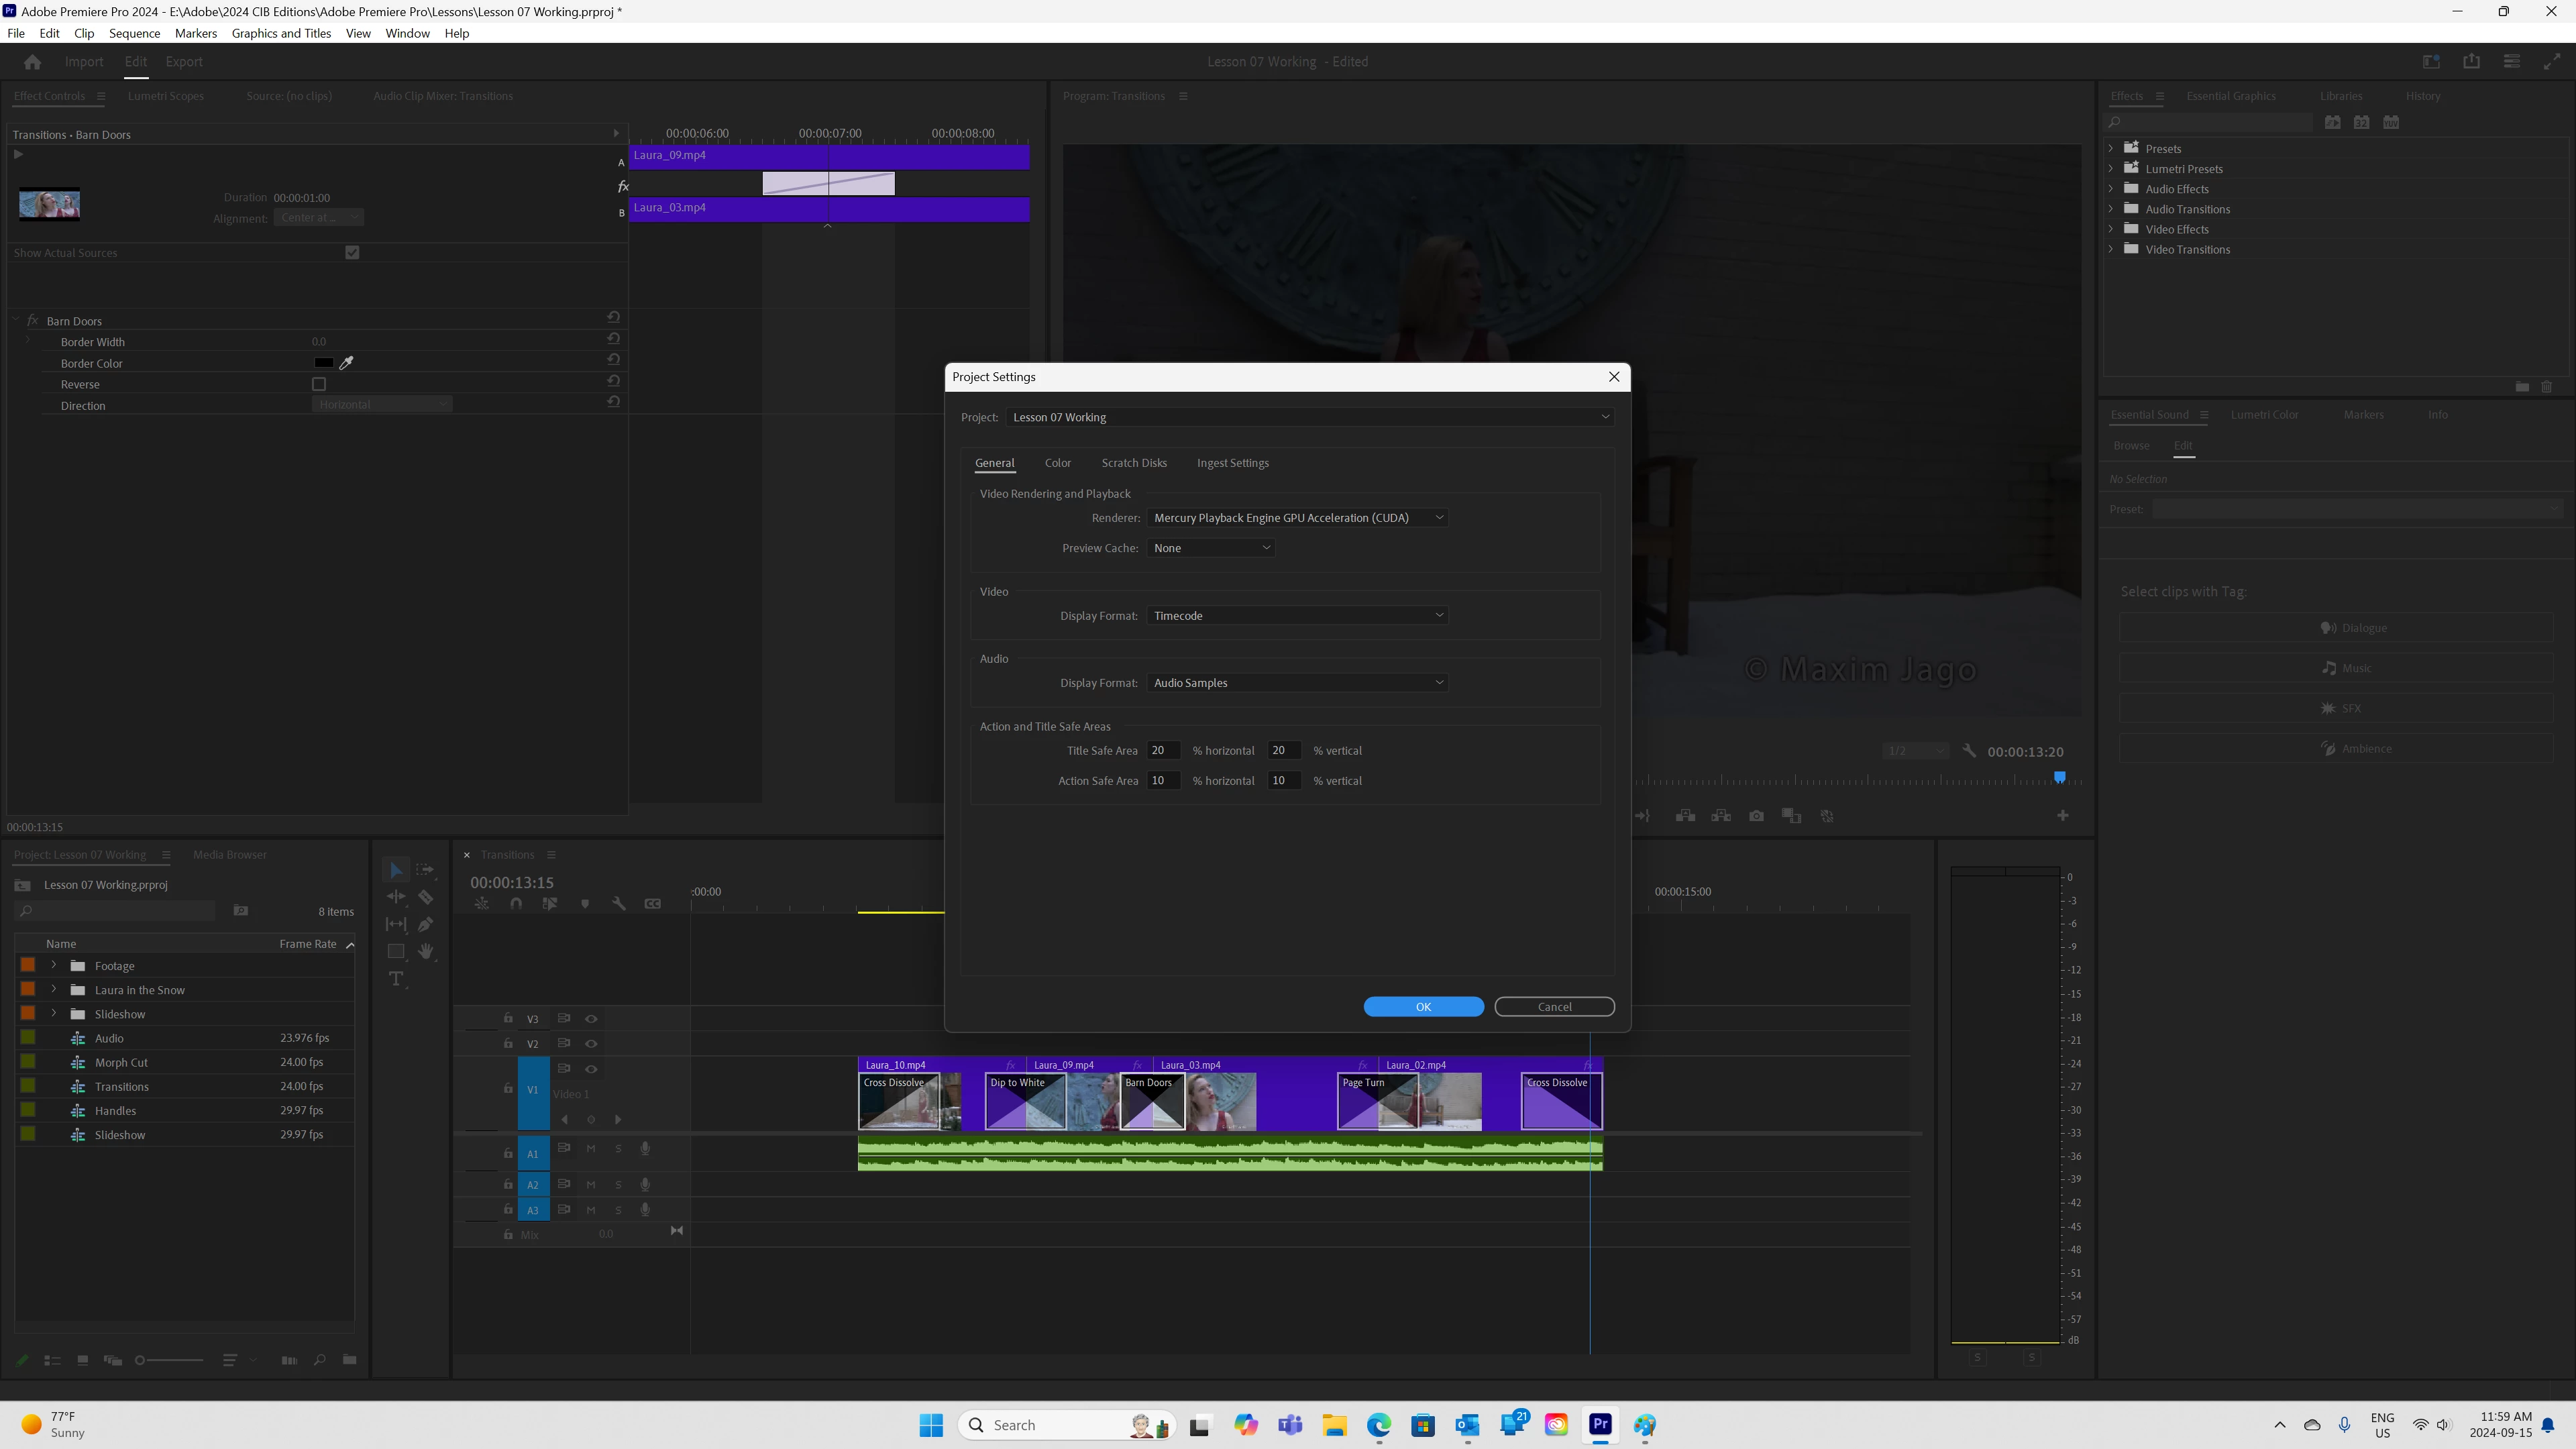Select the Razor tool in tools panel
The image size is (2576, 1449).
[426, 897]
